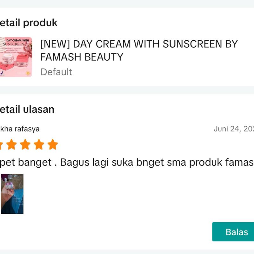Click the pink jar in product image
Viewport: 254px width, 254px height.
(x=22, y=60)
